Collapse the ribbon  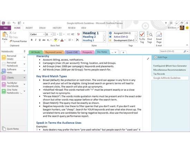(187, 45)
